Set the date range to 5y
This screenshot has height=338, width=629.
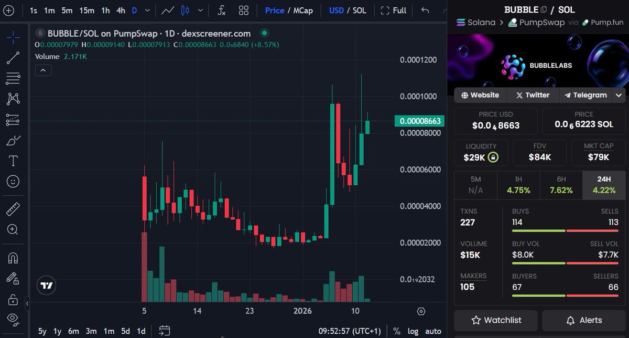click(x=42, y=331)
